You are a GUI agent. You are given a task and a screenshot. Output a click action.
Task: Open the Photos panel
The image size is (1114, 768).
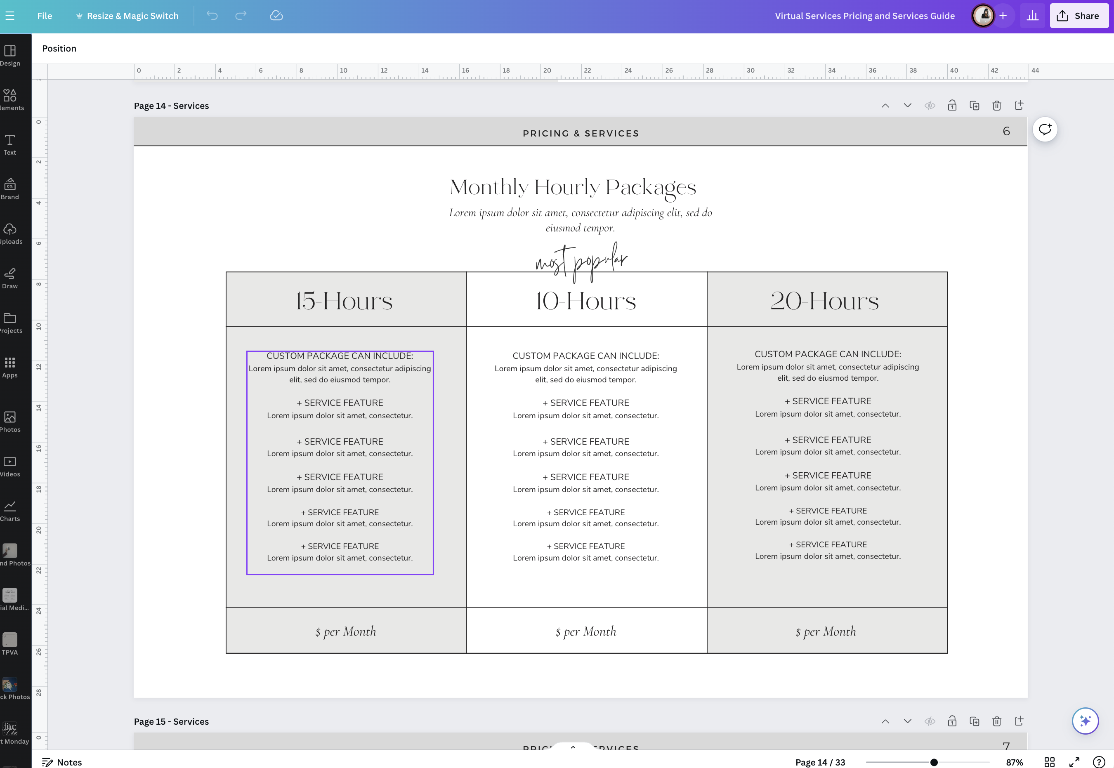click(10, 422)
